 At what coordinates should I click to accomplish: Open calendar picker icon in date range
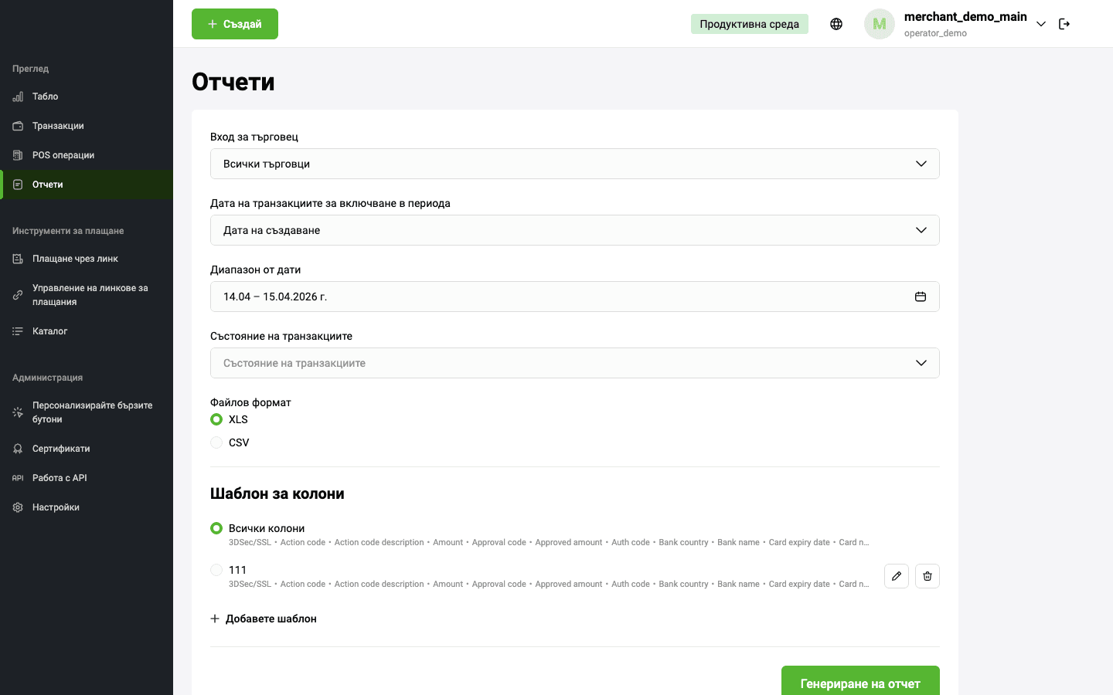(921, 297)
